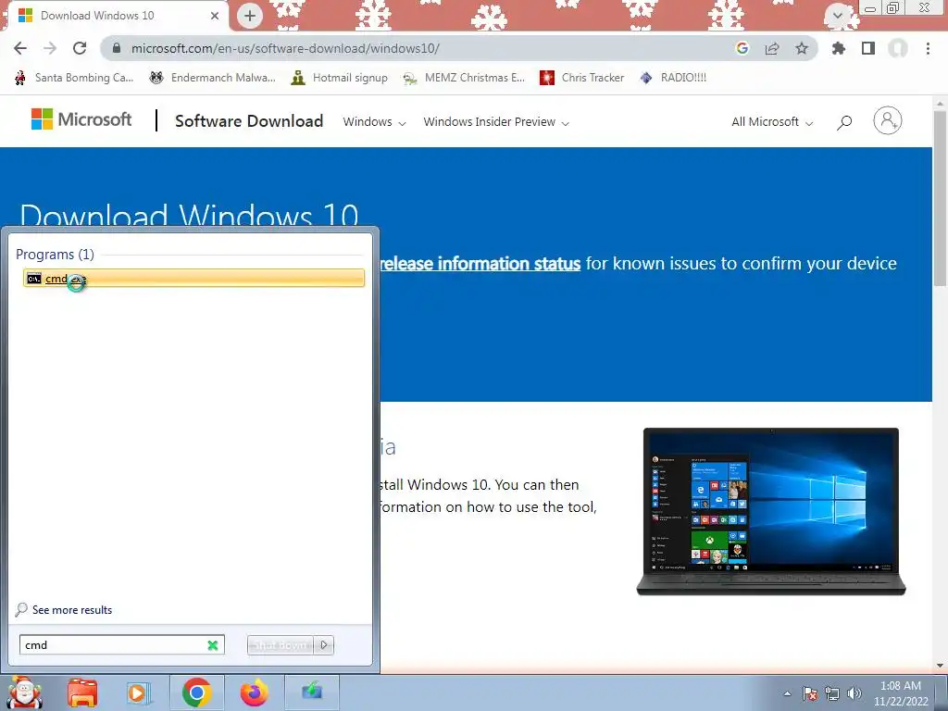Viewport: 948px width, 711px height.
Task: Click the Microsoft account sign-in icon
Action: click(888, 120)
